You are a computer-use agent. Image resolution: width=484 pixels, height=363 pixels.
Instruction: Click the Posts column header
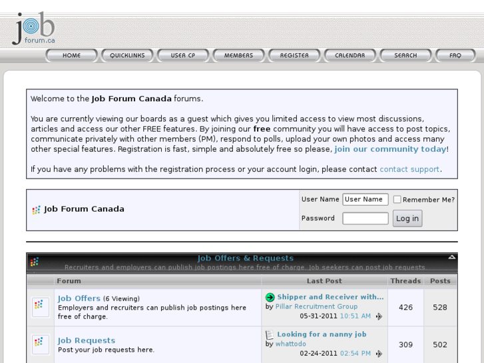tap(440, 281)
